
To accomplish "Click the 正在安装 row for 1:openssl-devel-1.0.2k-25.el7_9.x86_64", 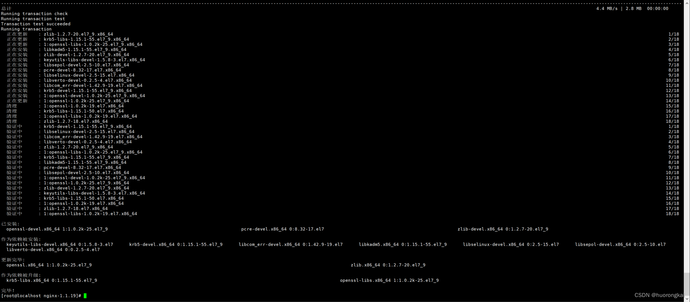I will (x=342, y=96).
